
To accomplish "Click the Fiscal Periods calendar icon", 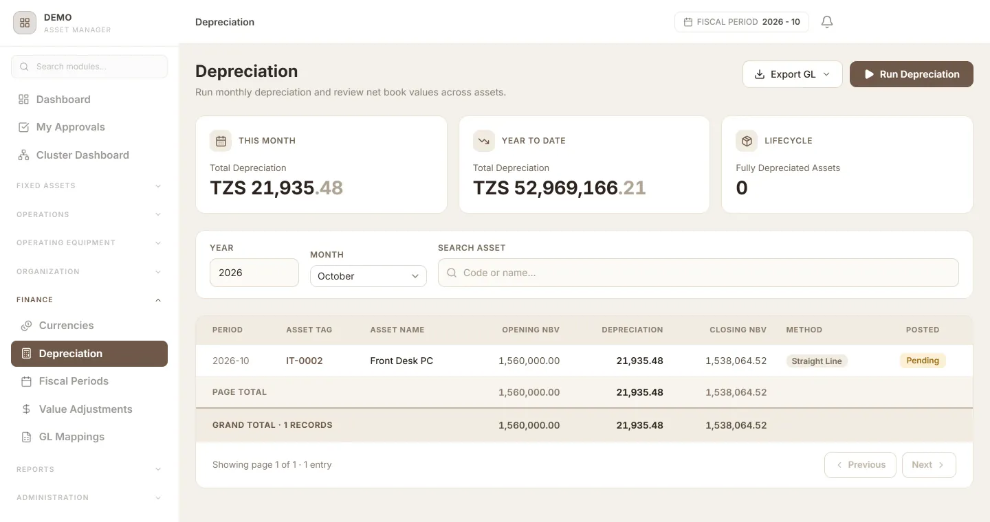I will [27, 381].
